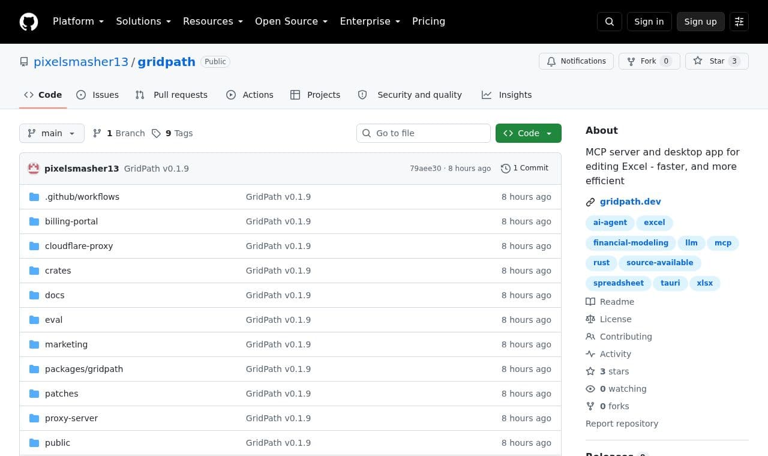Screen dimensions: 768x456
Task: Open the .github/workflows folder
Action: [82, 197]
